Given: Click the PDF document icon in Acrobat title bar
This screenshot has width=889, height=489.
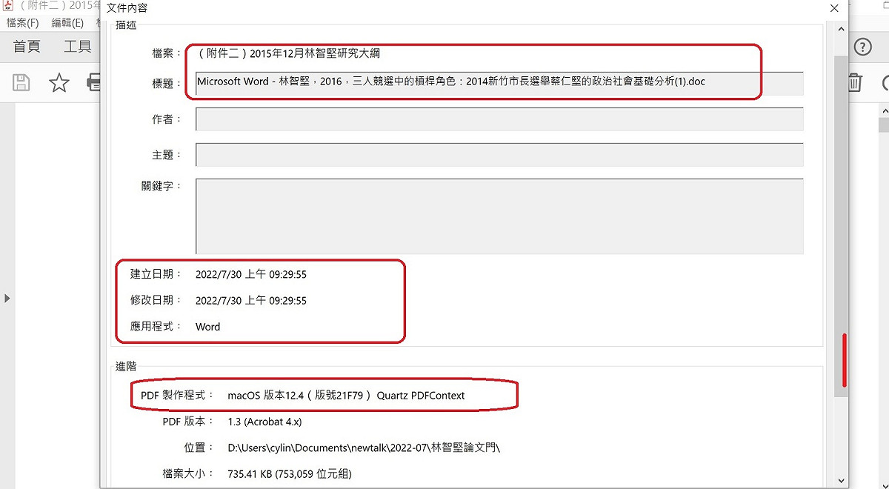Looking at the screenshot, I should 8,6.
